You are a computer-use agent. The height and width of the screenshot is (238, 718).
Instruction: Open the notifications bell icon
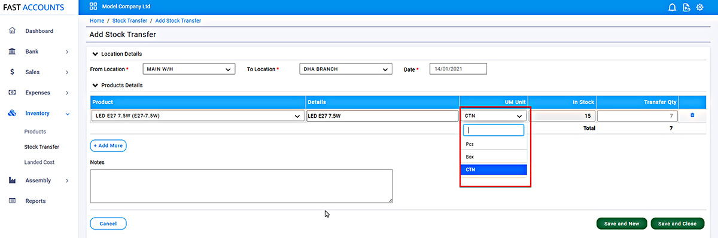pos(673,7)
